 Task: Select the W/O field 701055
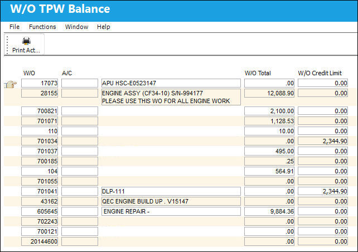(40, 181)
